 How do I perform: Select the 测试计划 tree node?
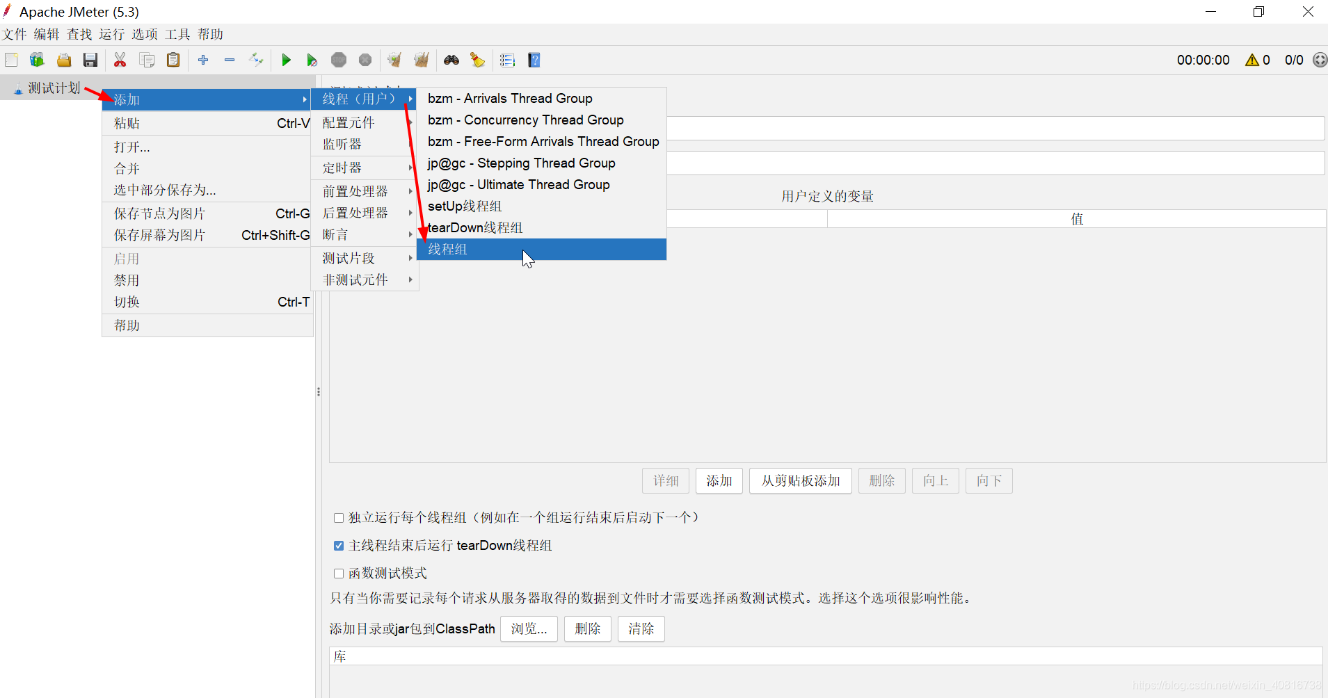(x=54, y=88)
